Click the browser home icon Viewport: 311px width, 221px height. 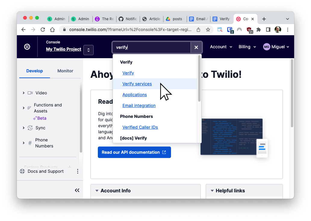pyautogui.click(x=52, y=30)
